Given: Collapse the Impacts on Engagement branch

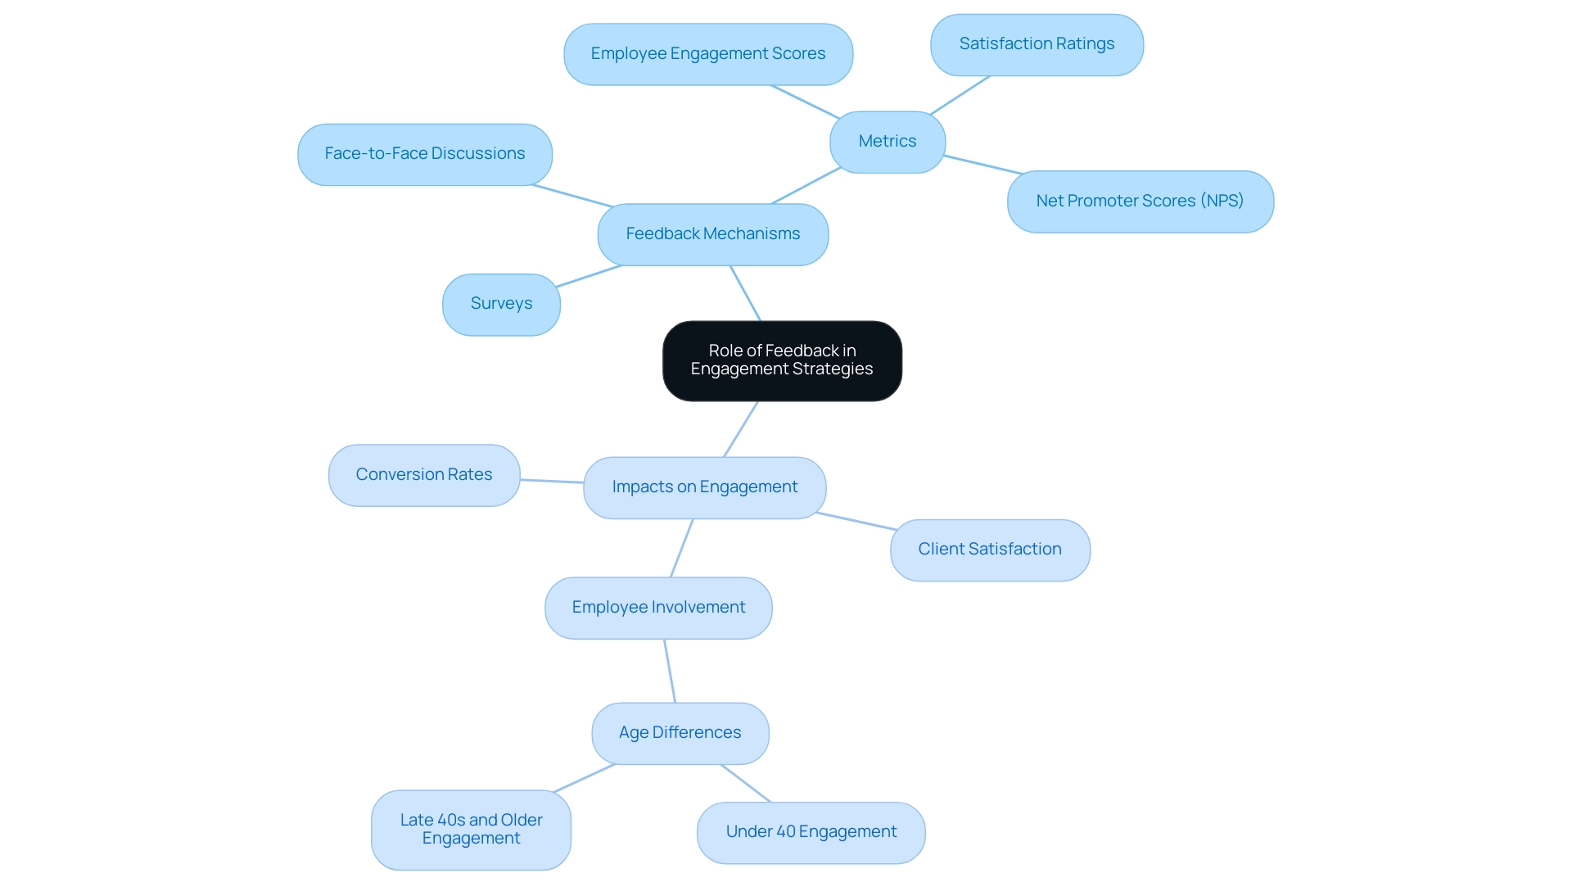Looking at the screenshot, I should (x=702, y=485).
